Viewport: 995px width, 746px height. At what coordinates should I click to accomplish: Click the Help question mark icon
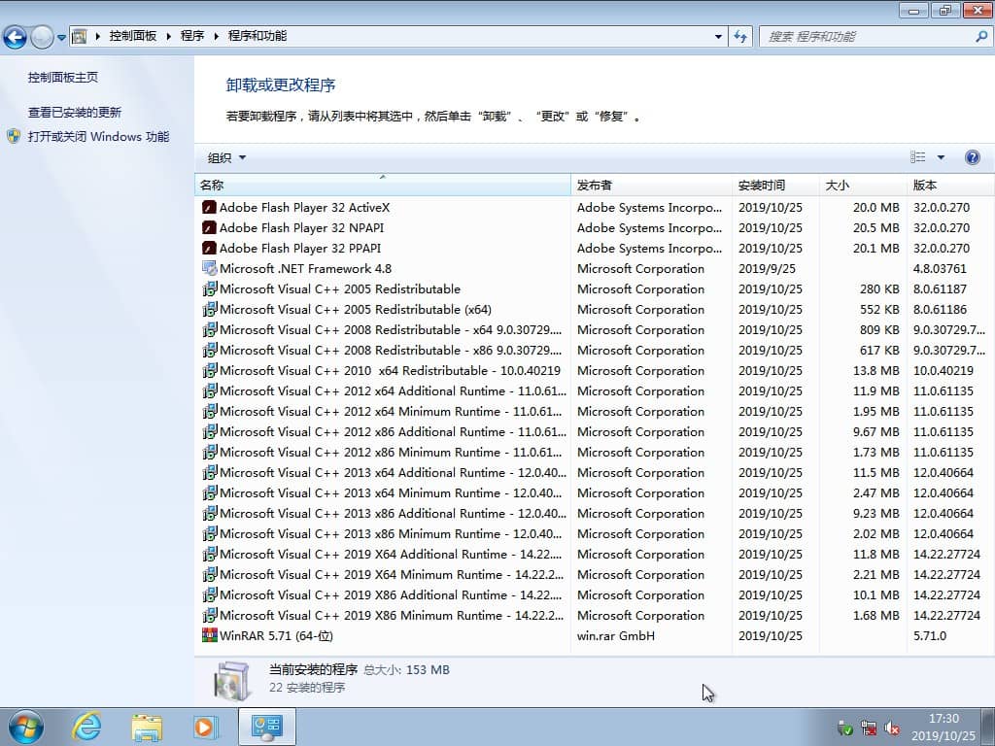pyautogui.click(x=973, y=156)
